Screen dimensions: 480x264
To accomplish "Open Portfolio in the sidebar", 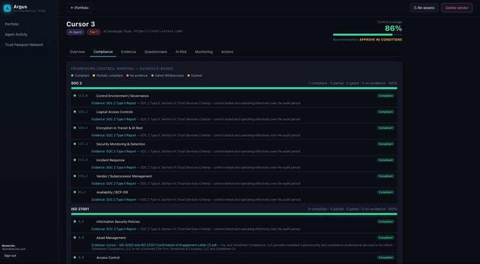I will (x=12, y=24).
